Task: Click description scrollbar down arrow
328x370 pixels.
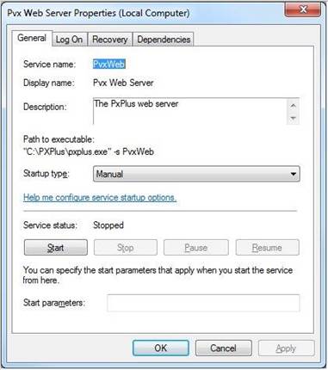Action: click(x=293, y=118)
